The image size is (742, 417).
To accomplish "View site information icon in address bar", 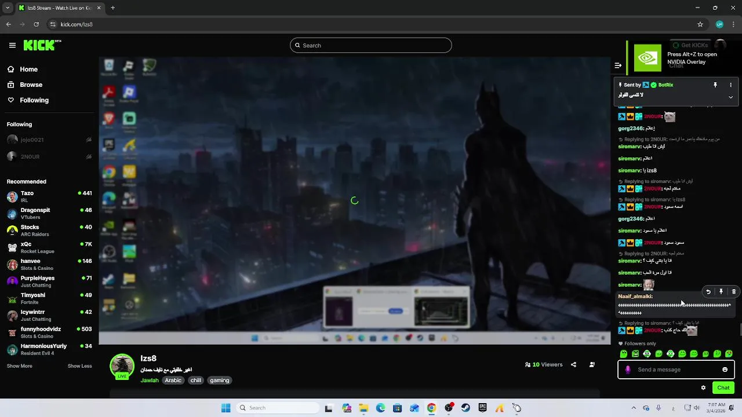I will pos(53,24).
